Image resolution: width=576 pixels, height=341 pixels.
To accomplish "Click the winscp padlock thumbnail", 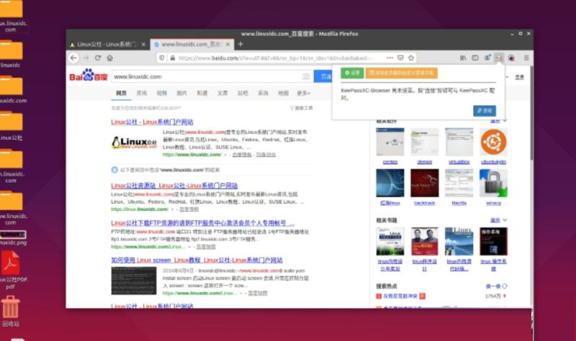I will click(493, 183).
